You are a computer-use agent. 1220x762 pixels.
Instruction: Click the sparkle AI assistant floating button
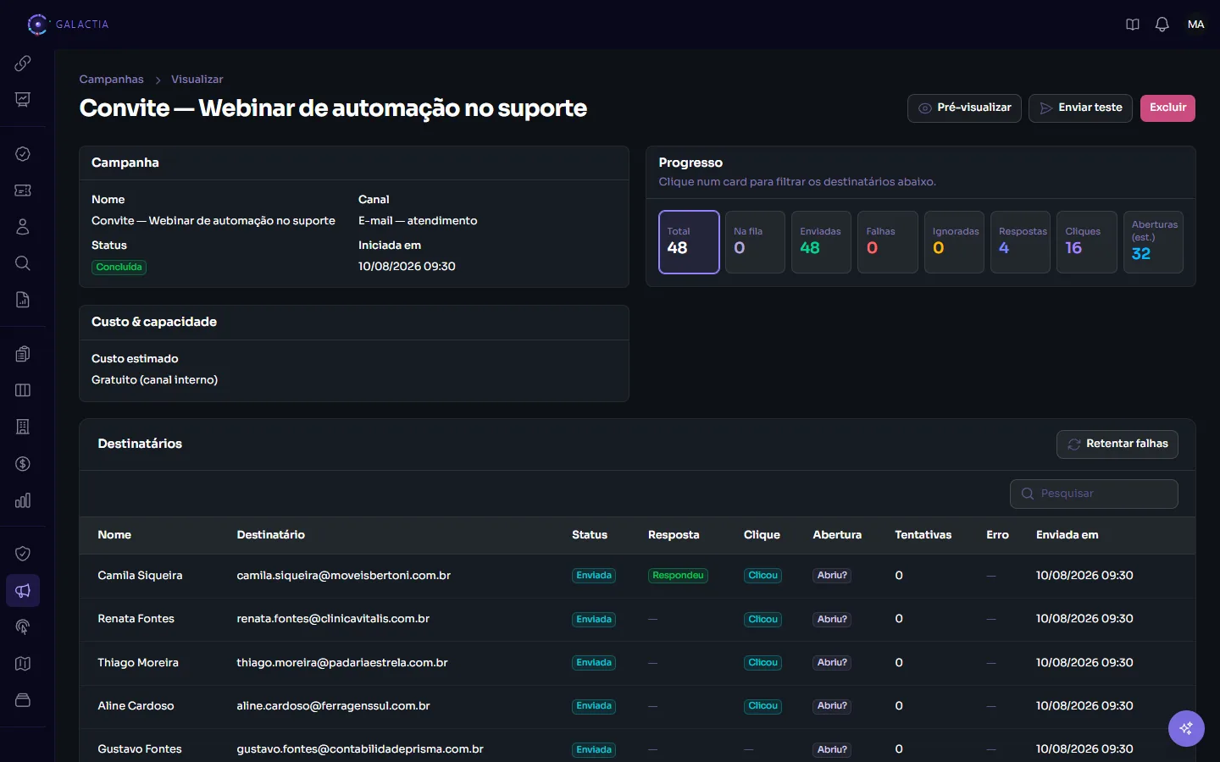click(1186, 728)
